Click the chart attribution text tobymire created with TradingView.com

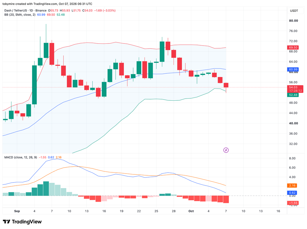click(30, 4)
